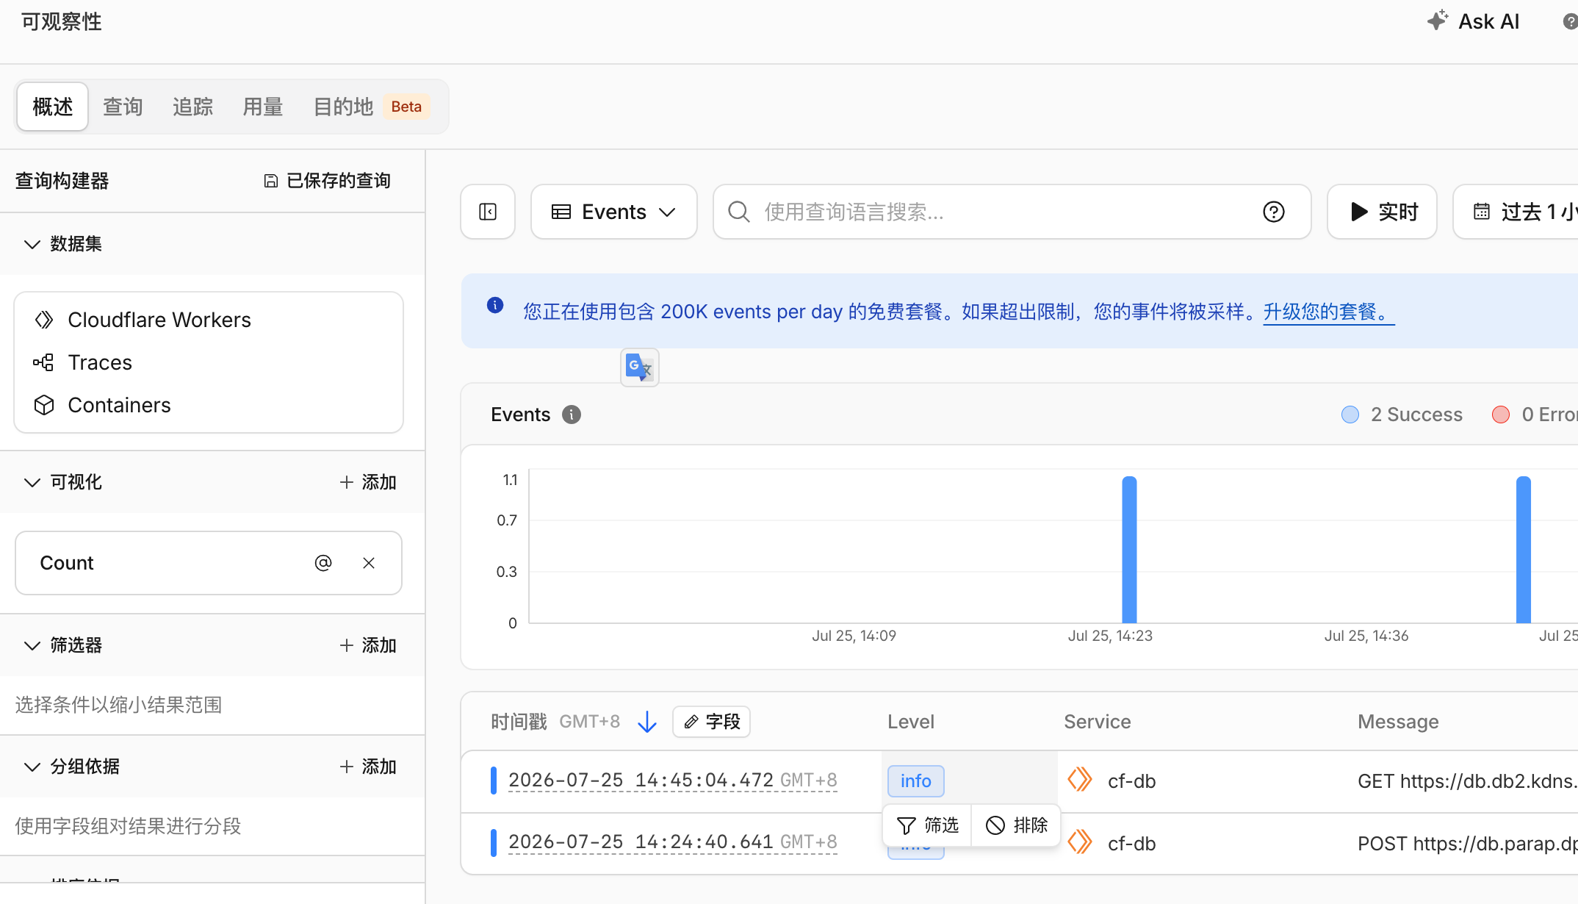Screen dimensions: 1578x904
Task: Collapse the 可视化 section
Action: [32, 482]
